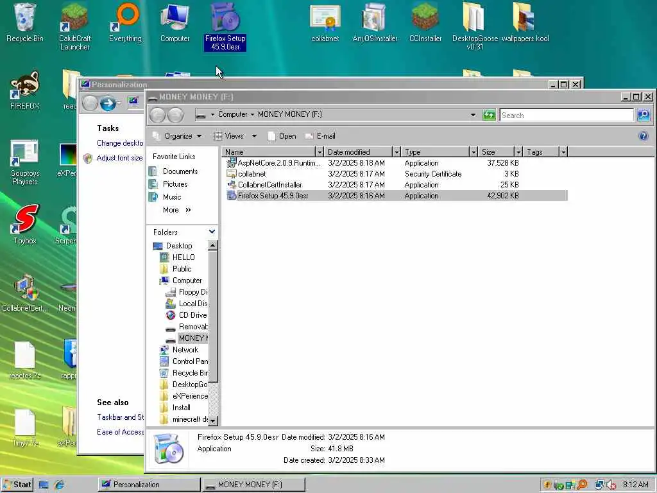
Task: Launch Internet Explorer from quick launch
Action: pyautogui.click(x=59, y=485)
